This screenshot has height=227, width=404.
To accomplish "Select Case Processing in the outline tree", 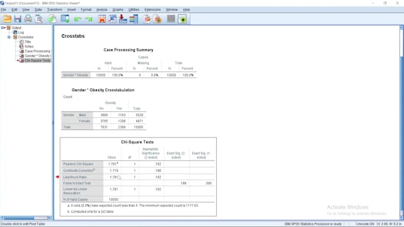I will [37, 51].
